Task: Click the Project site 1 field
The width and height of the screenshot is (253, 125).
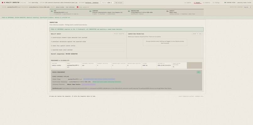Action: tap(107, 3)
